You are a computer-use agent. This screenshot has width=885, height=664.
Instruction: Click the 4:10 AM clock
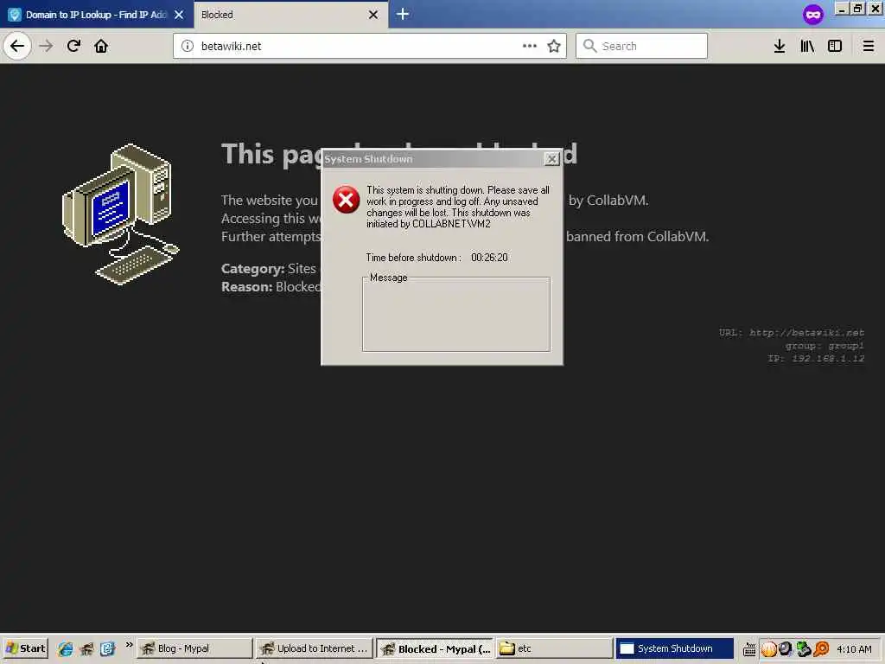854,649
